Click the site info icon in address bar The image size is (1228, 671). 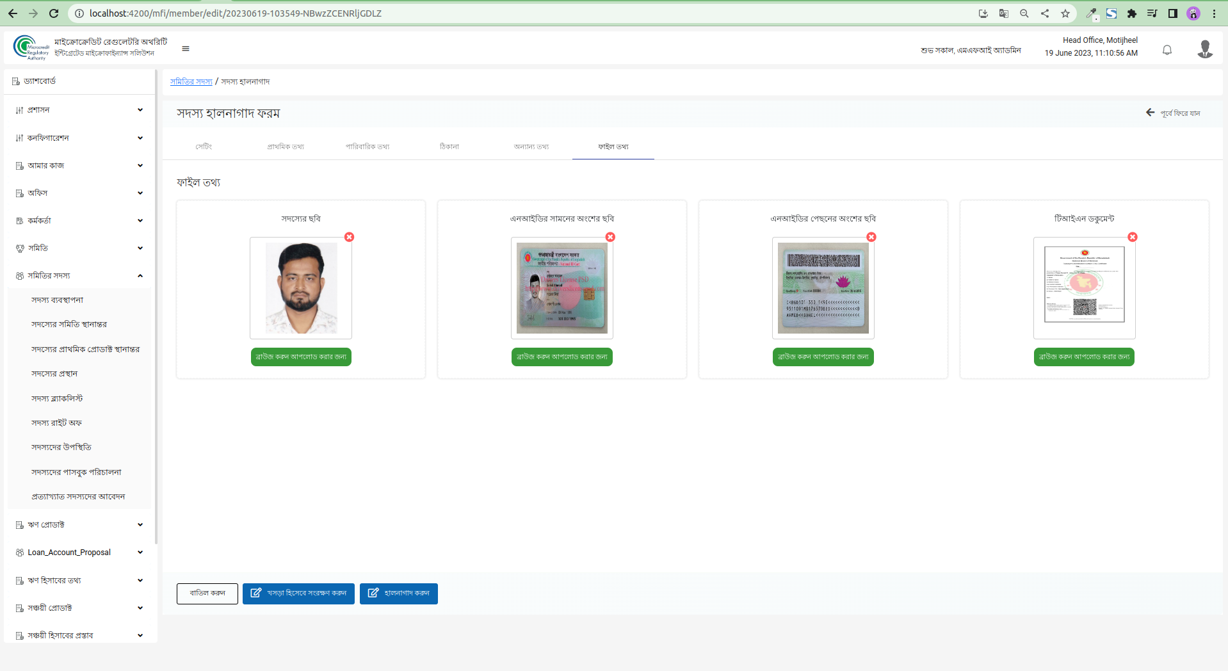coord(79,13)
